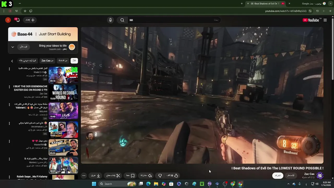The height and width of the screenshot is (188, 334).
Task: Open options menu for Khalid 3-16 video
Action: coord(9,69)
